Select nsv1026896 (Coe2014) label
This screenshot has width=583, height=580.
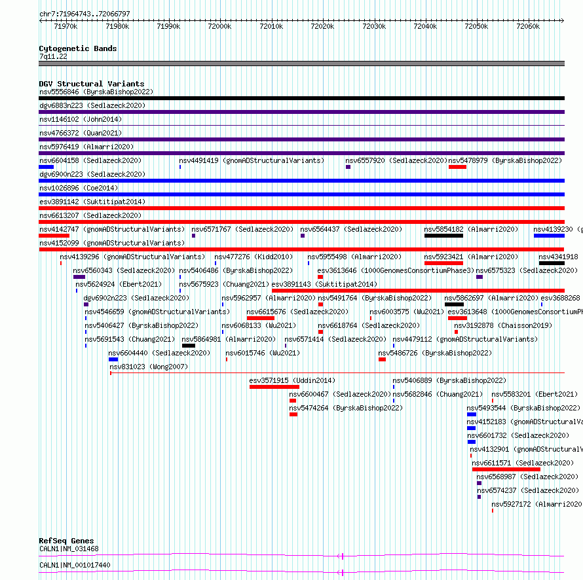79,188
